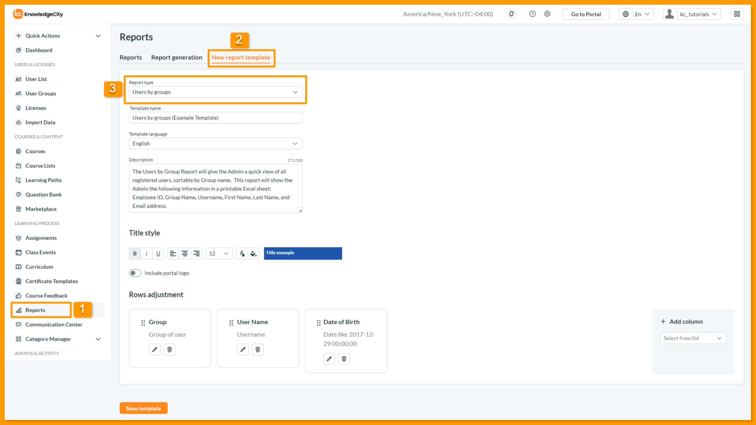Open the kc_tutorials account menu
Viewport: 756px width, 425px height.
pyautogui.click(x=692, y=14)
